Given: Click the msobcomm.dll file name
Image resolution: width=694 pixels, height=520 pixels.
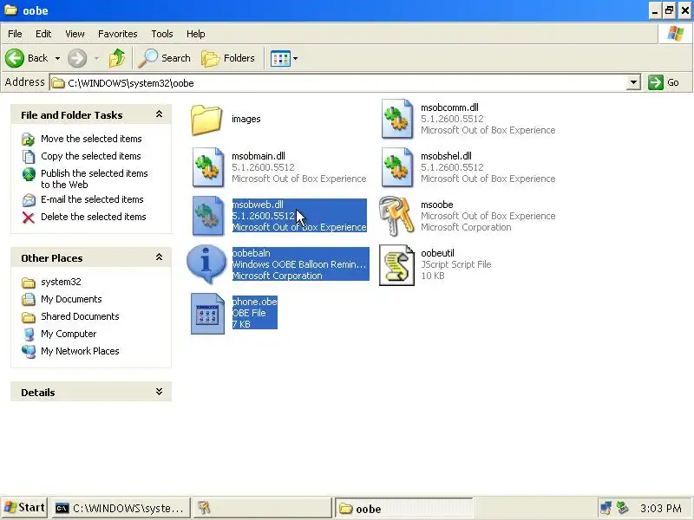Looking at the screenshot, I should click(x=449, y=107).
